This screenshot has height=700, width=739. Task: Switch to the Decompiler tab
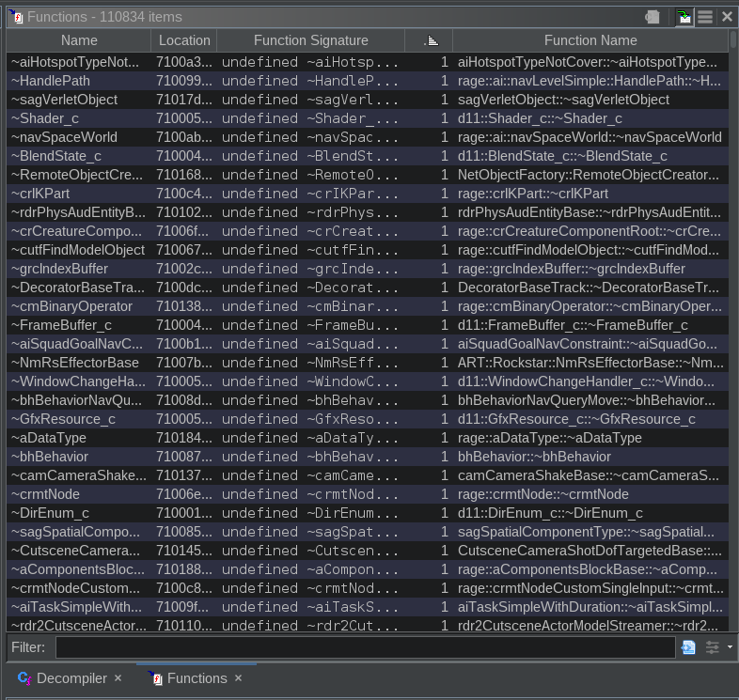click(71, 678)
